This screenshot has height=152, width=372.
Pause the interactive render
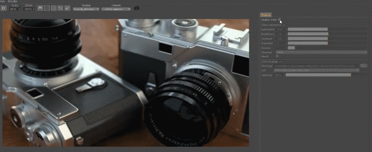pyautogui.click(x=4, y=8)
